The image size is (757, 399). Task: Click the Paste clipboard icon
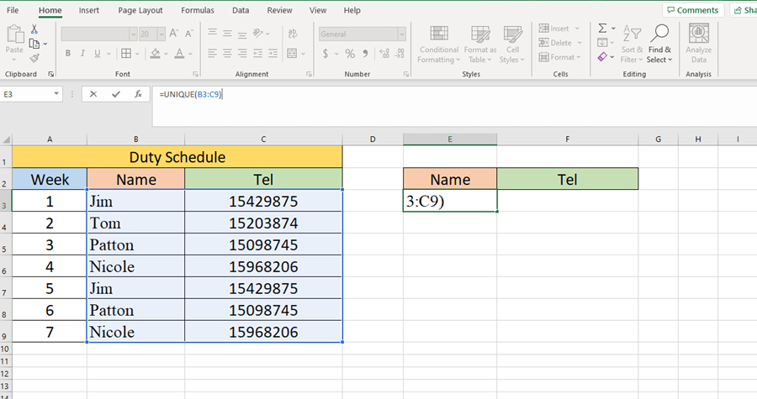click(14, 34)
